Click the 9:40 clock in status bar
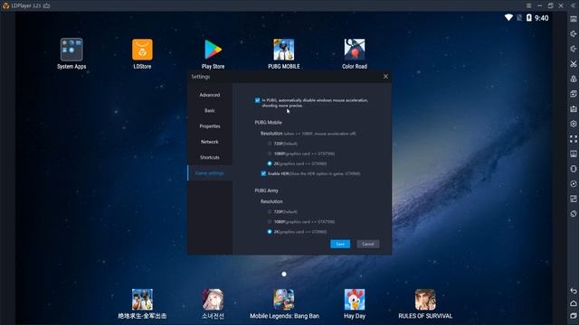The width and height of the screenshot is (579, 325). pos(542,18)
